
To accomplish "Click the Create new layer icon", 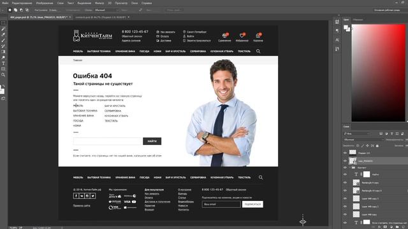I will (403, 227).
